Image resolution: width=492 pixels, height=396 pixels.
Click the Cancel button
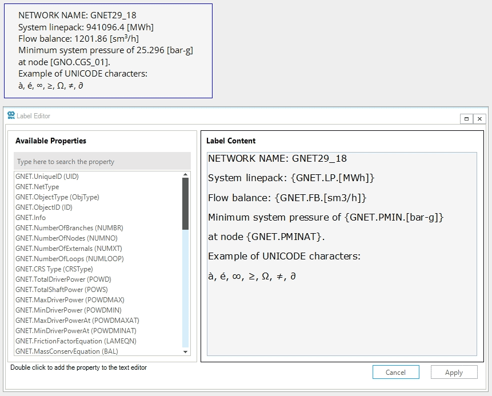tap(395, 372)
